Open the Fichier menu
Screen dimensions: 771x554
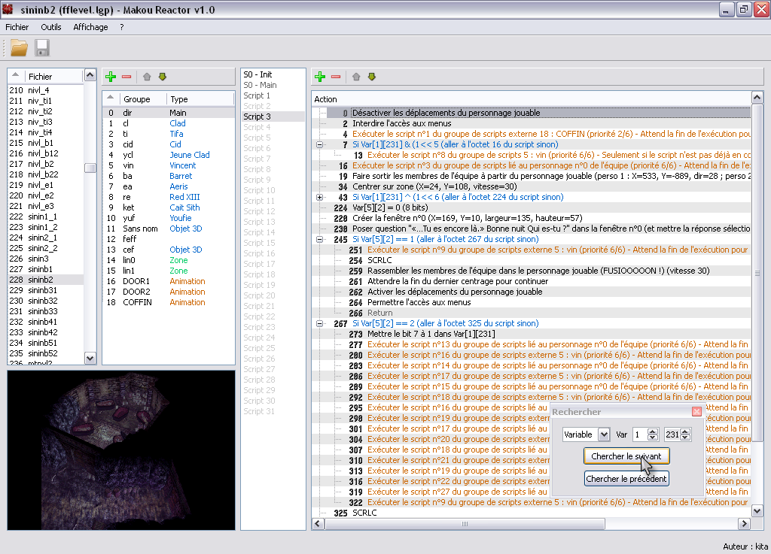point(17,27)
